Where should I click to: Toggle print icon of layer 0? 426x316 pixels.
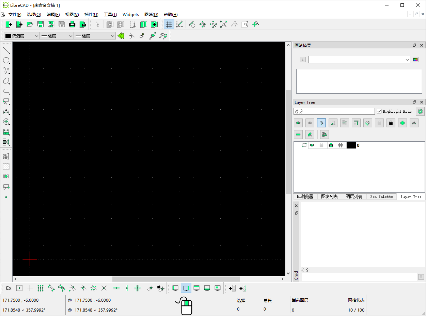click(x=331, y=145)
